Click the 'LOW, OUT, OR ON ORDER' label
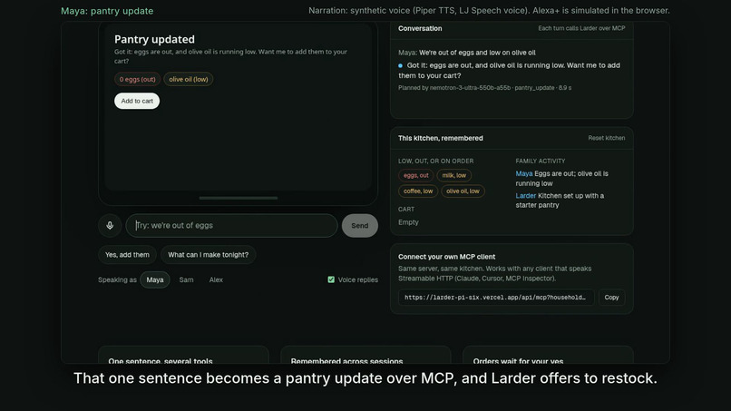 click(436, 161)
